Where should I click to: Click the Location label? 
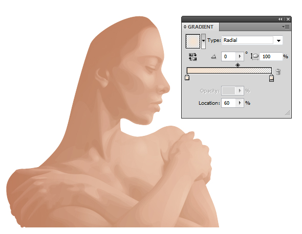[x=209, y=103]
